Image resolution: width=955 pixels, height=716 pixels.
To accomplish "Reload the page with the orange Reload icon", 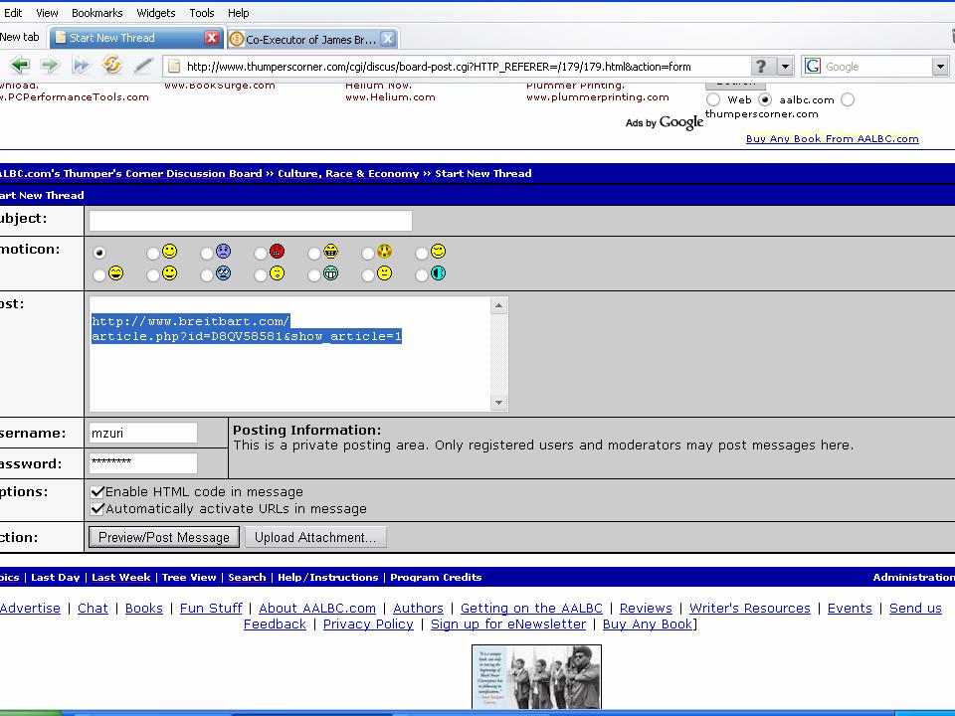I will (112, 65).
